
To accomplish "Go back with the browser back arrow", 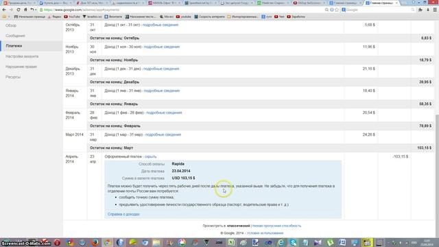I will (4, 10).
